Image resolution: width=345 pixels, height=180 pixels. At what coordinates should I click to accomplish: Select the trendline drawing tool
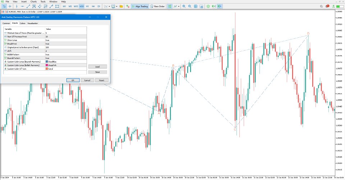(28, 6)
